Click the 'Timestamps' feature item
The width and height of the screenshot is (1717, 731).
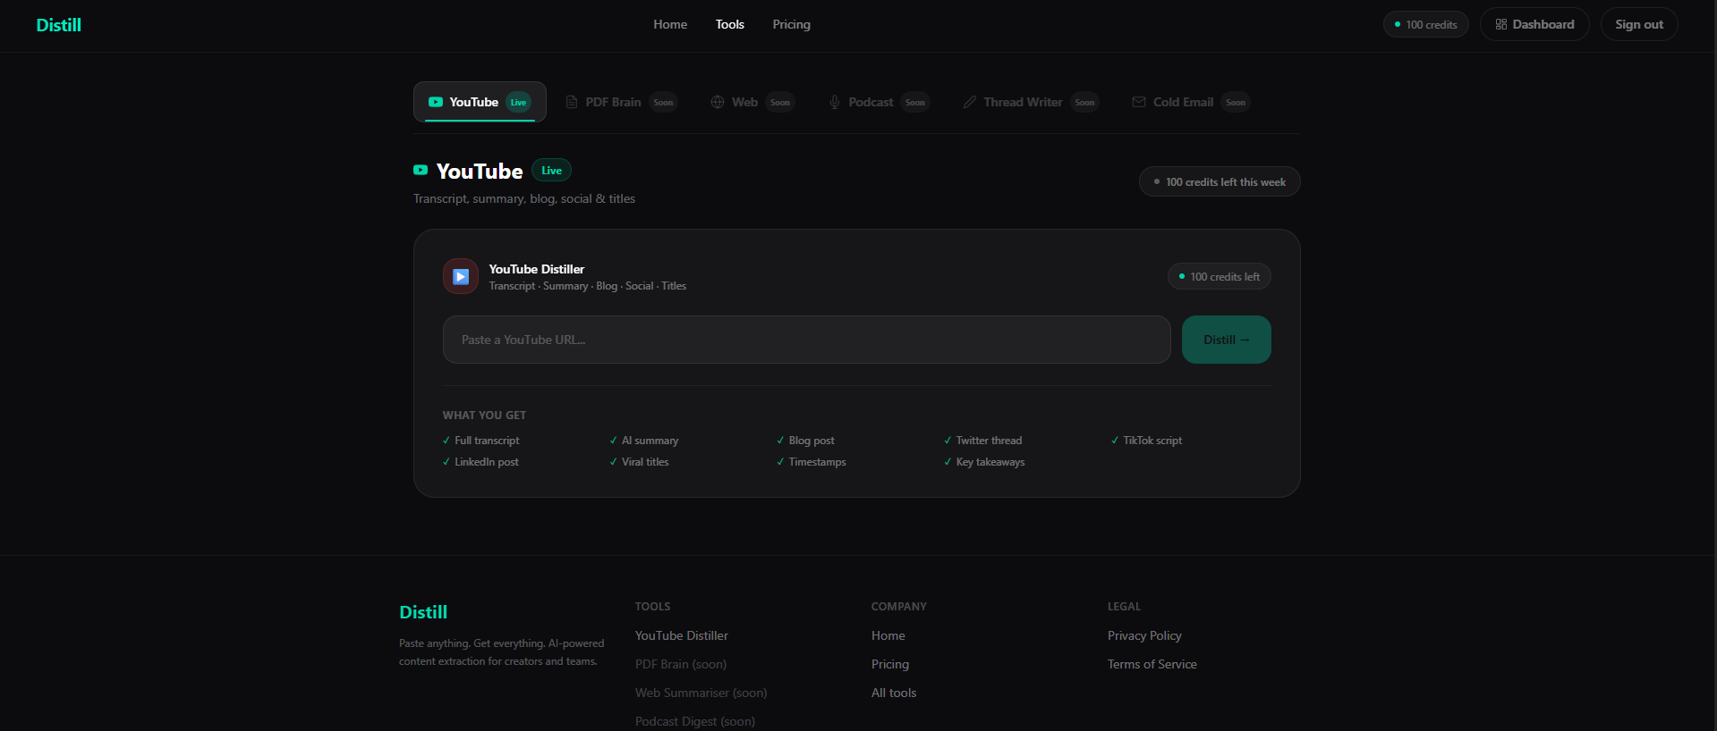click(812, 462)
